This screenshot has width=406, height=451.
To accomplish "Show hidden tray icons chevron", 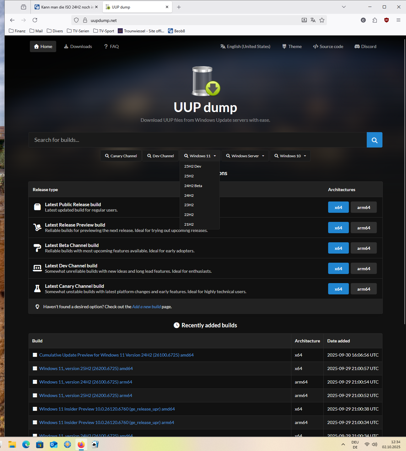I will coord(343,444).
